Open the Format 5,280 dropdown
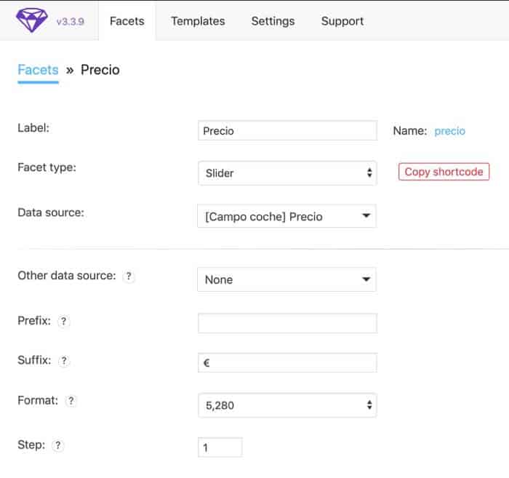Viewport: 509px width, 478px height. (287, 405)
